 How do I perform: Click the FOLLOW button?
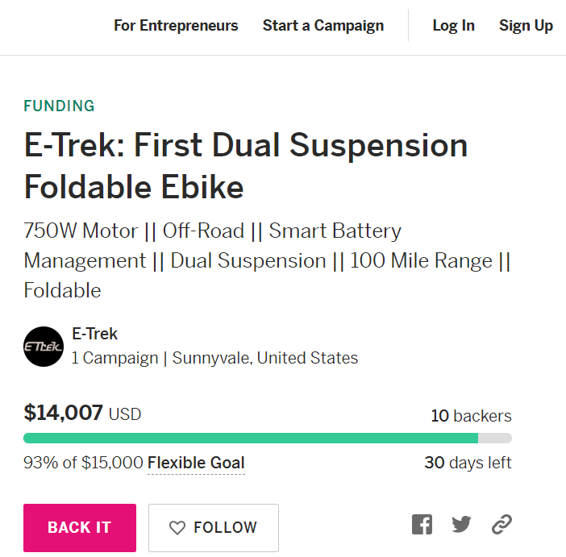tap(214, 528)
